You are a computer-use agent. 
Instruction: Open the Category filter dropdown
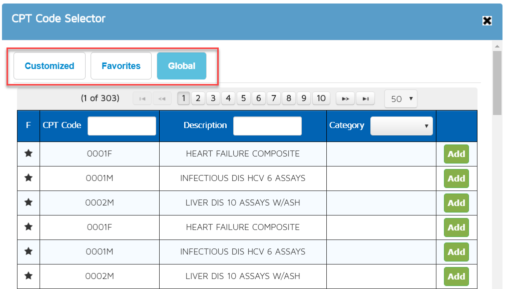(401, 126)
